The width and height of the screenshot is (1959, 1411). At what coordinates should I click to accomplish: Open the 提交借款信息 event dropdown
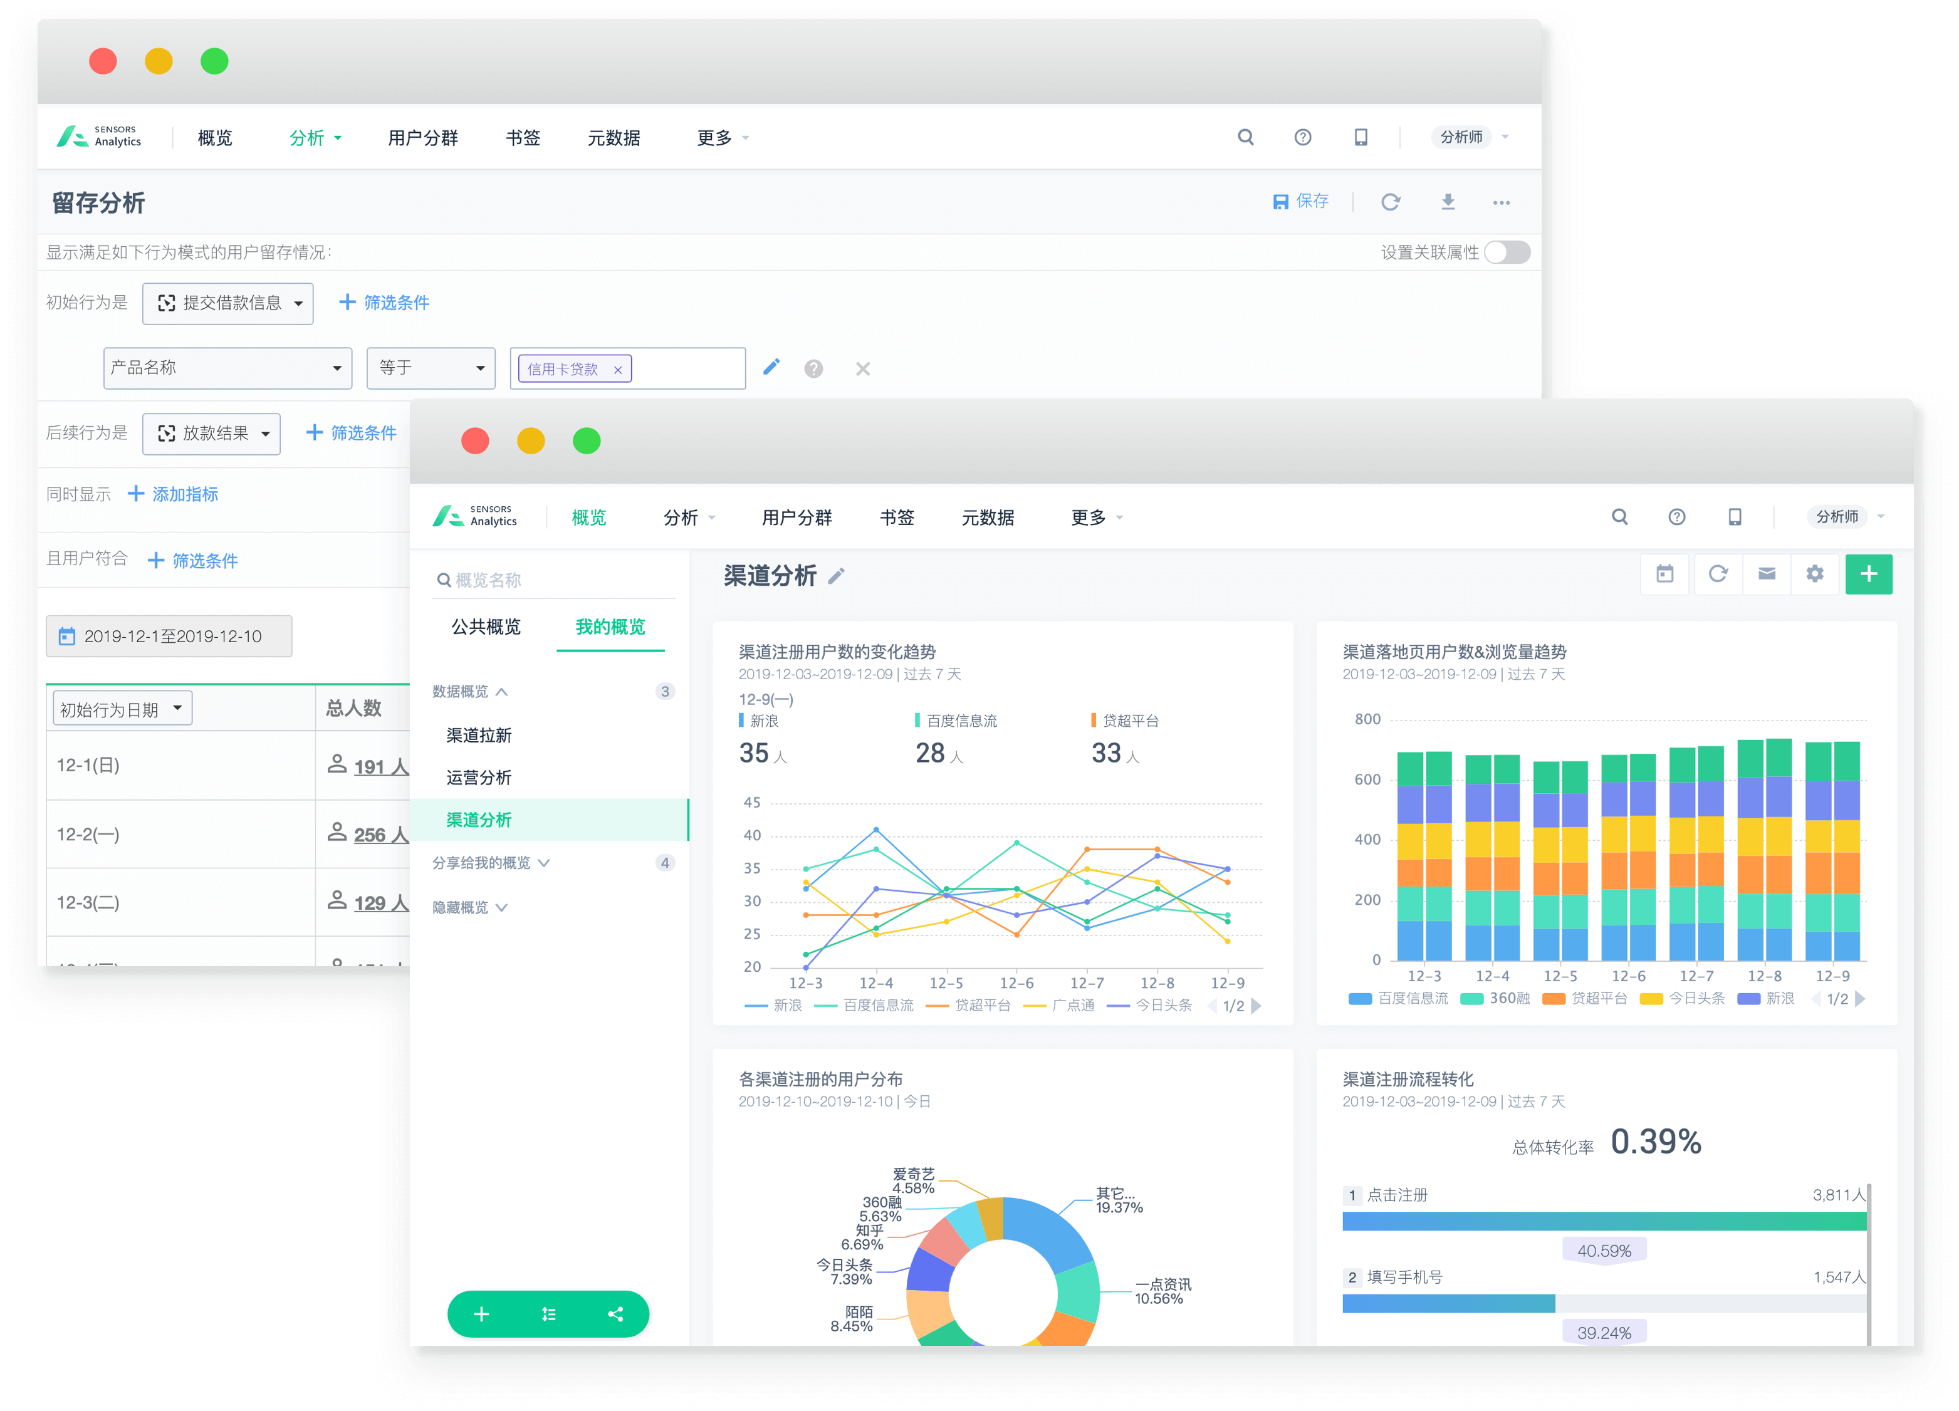228,303
